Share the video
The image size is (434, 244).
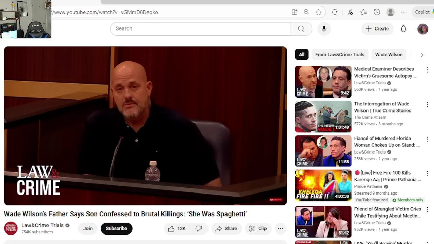pos(226,228)
